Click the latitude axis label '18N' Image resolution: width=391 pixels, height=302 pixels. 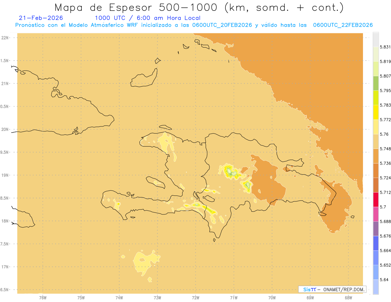click(5, 221)
